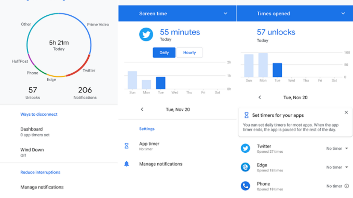Click the Phone Opened 18 times row
Screen dimensions: 353x198
295,186
